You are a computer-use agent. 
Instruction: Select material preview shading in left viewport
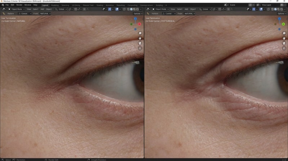click(x=134, y=9)
